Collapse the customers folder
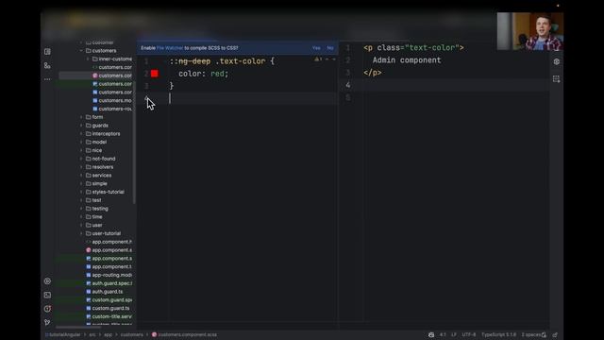Image resolution: width=604 pixels, height=340 pixels. 81,51
